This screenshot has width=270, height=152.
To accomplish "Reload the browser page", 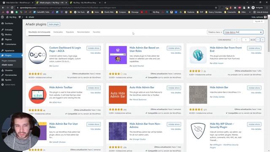I will pyautogui.click(x=12, y=8).
